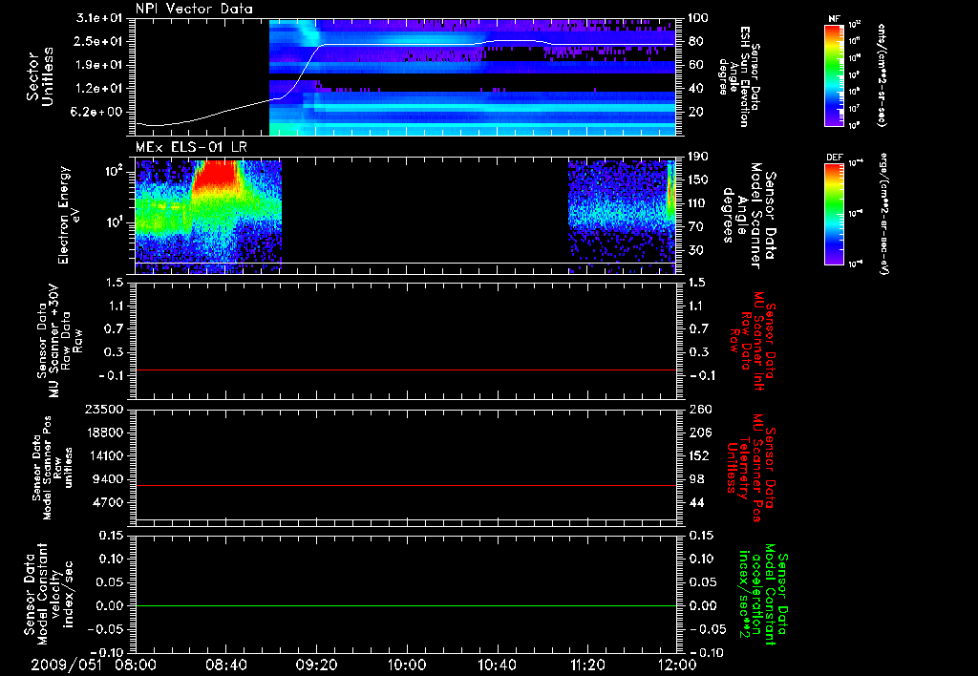Click the DEF color scale bar
Viewport: 978px width, 676px height.
click(834, 213)
